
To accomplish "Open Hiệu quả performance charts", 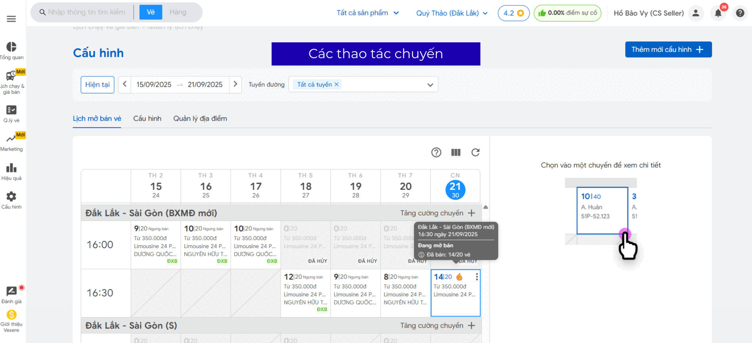I will pos(11,172).
